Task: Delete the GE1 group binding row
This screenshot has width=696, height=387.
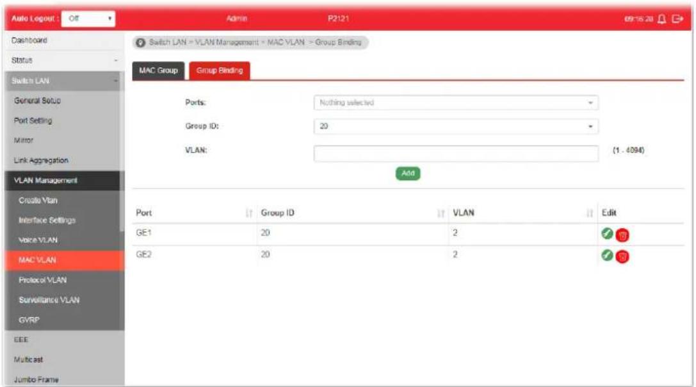Action: tap(622, 235)
